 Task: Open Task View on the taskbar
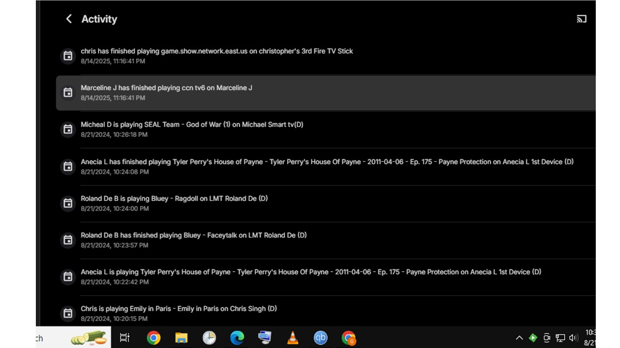point(125,338)
